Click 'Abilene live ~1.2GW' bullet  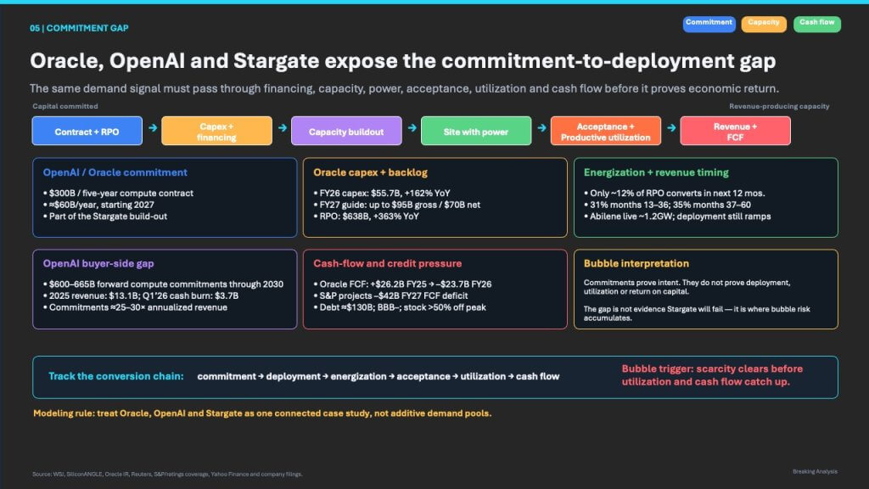[x=677, y=216]
